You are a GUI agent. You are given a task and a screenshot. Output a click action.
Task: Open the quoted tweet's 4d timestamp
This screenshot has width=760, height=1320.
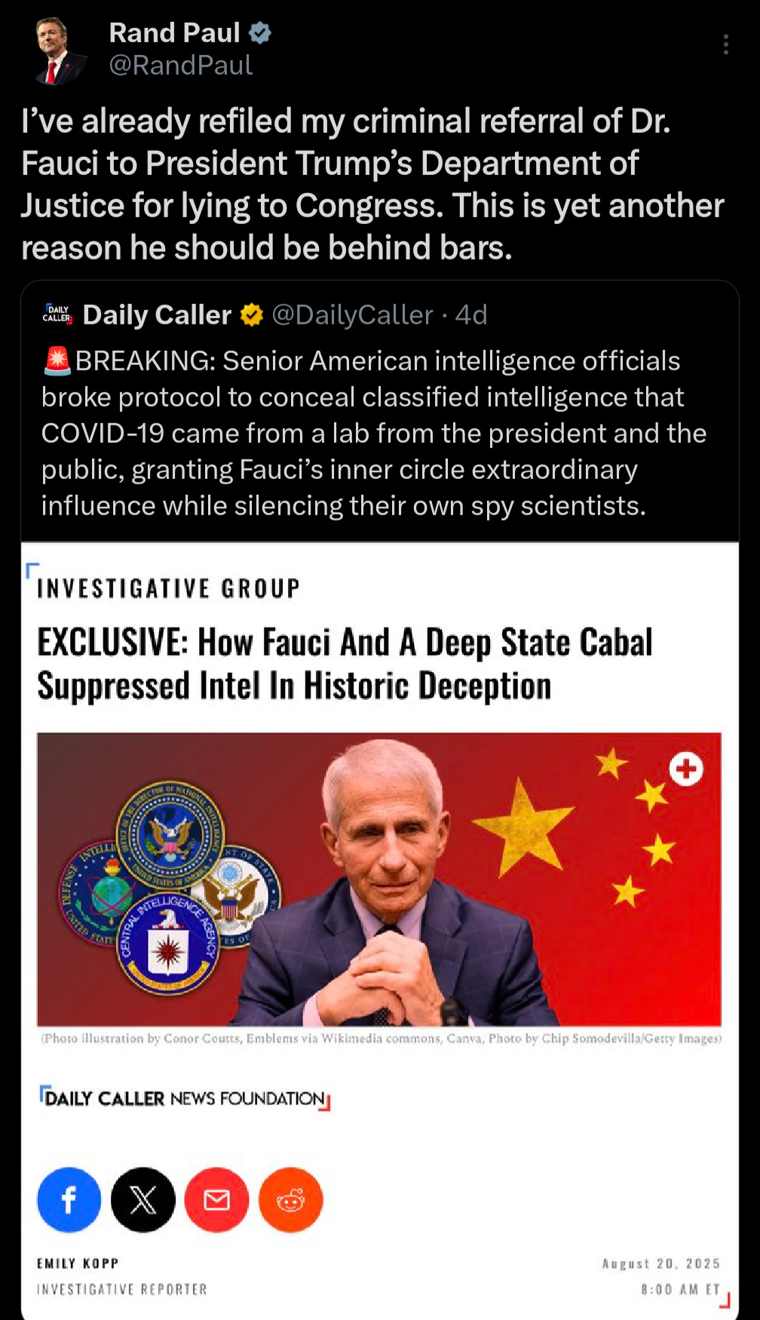(471, 315)
